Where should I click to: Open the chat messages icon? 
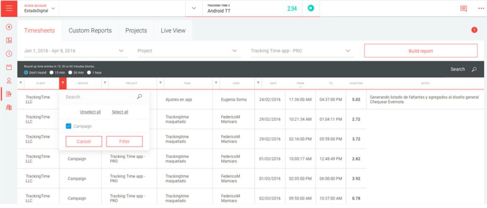coord(463,9)
